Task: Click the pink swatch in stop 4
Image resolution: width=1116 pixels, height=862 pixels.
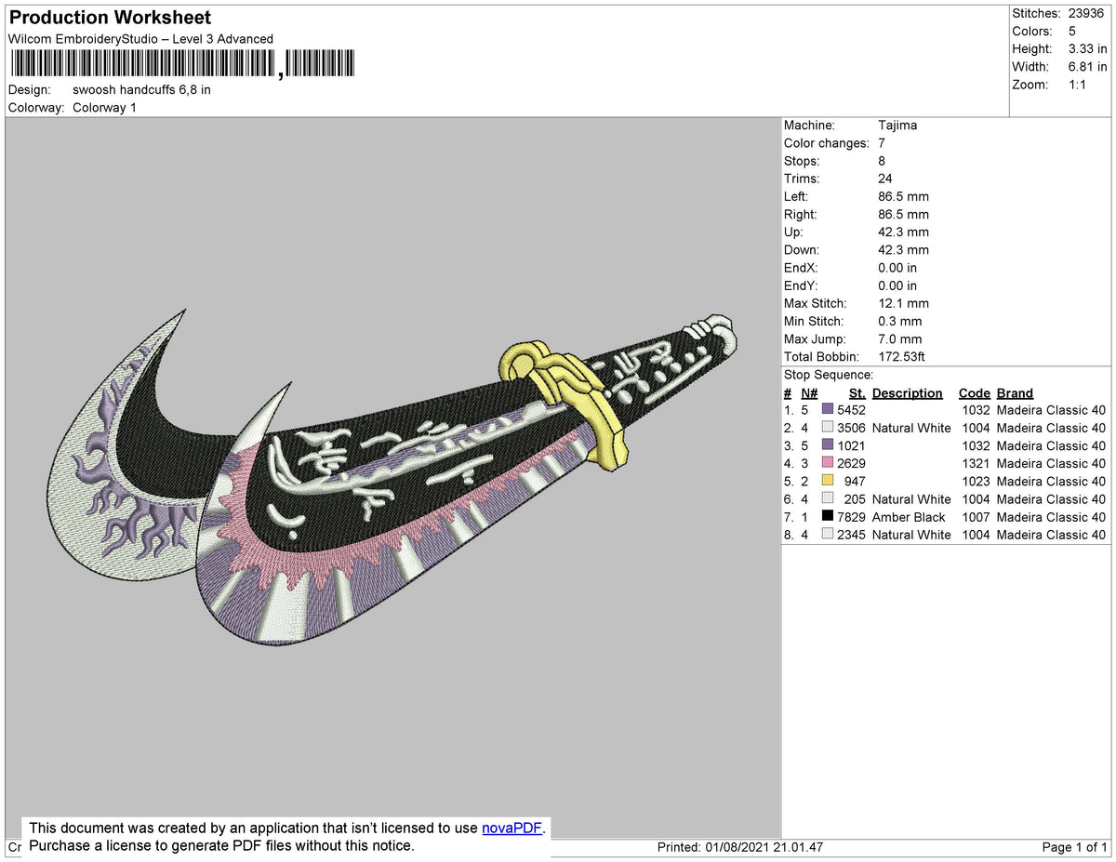Action: [828, 463]
